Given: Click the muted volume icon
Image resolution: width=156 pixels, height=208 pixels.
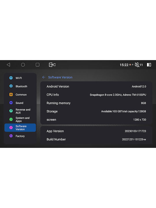Looking at the screenshot, I should [137, 65].
